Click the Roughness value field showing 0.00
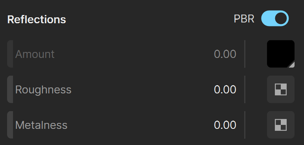Screen dimensions: 304x145 pos(225,89)
